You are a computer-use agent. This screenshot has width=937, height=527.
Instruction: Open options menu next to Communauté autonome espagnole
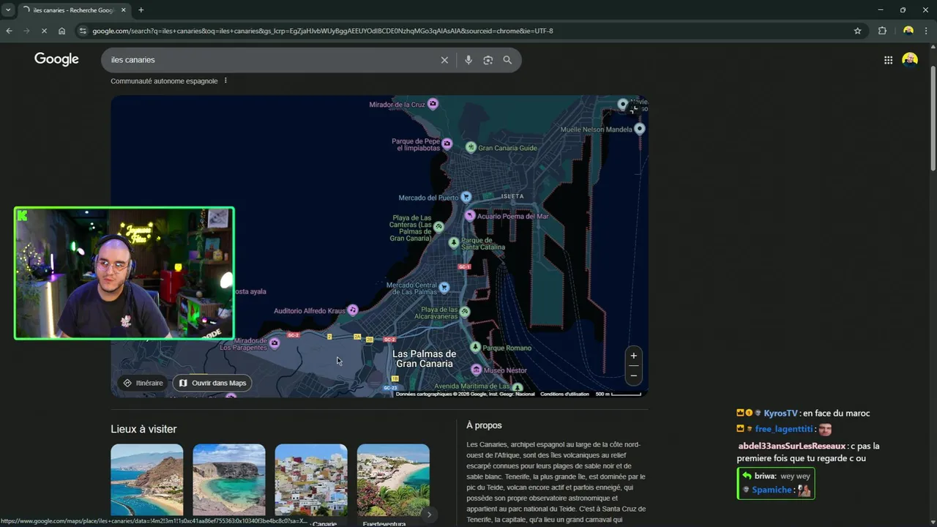tap(225, 81)
